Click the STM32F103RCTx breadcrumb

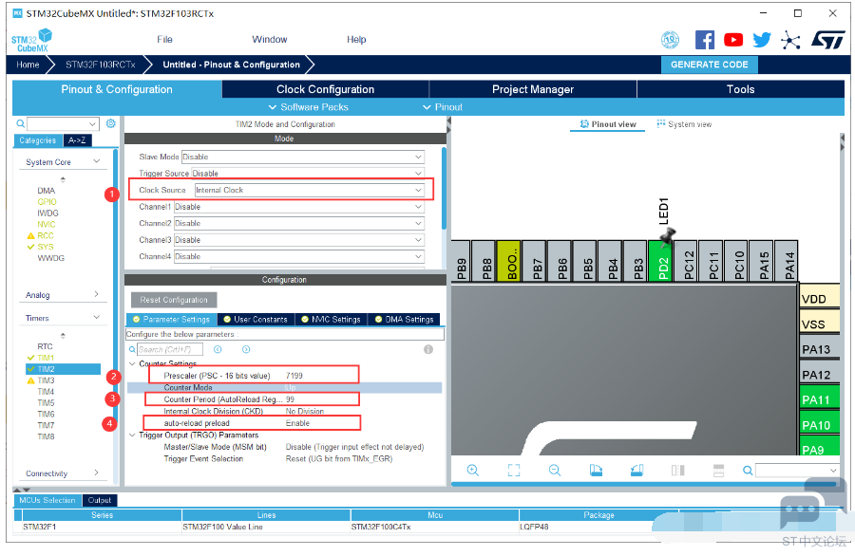pyautogui.click(x=101, y=65)
